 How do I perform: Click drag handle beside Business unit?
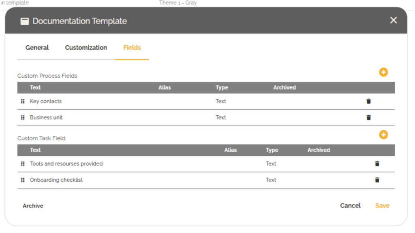(23, 118)
